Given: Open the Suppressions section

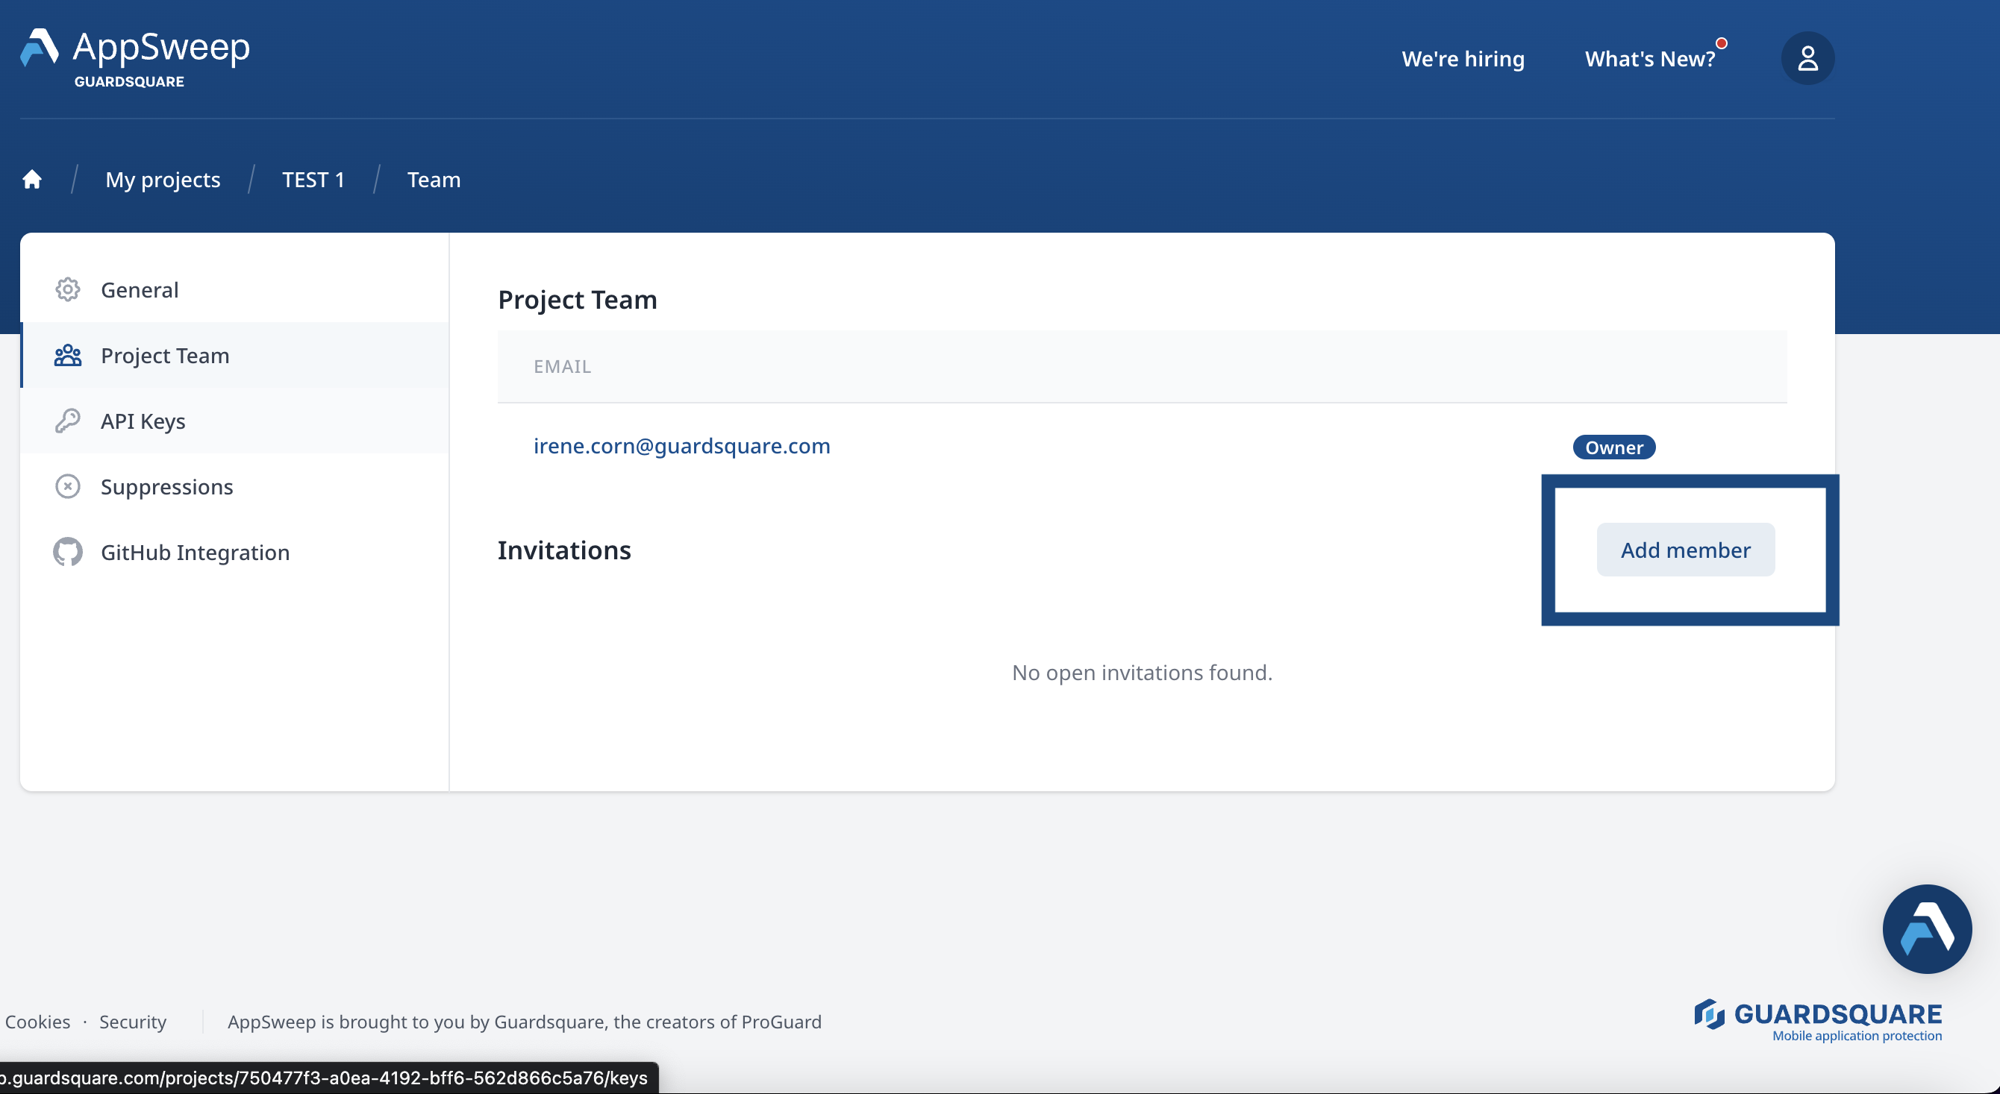Looking at the screenshot, I should 234,486.
